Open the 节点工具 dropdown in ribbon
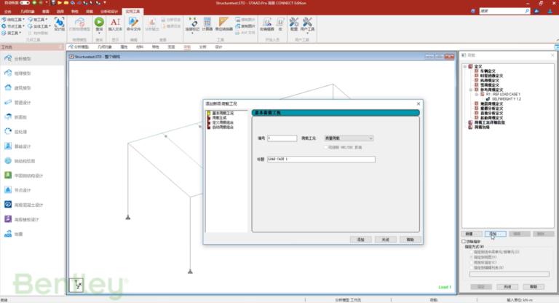 point(14,26)
